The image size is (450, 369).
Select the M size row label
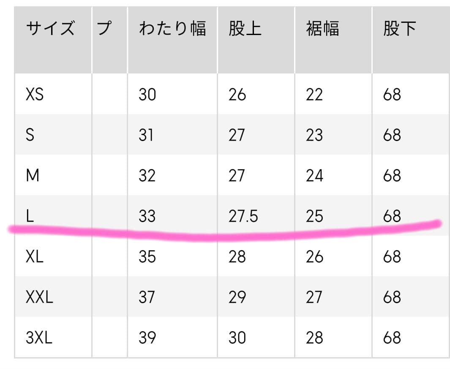click(33, 176)
